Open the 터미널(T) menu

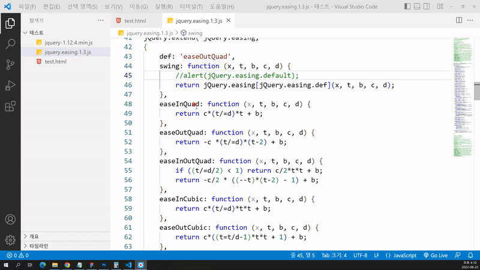point(191,7)
